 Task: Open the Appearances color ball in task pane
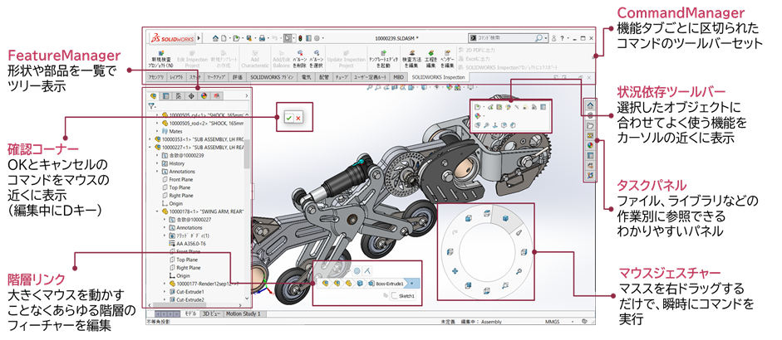coord(590,145)
